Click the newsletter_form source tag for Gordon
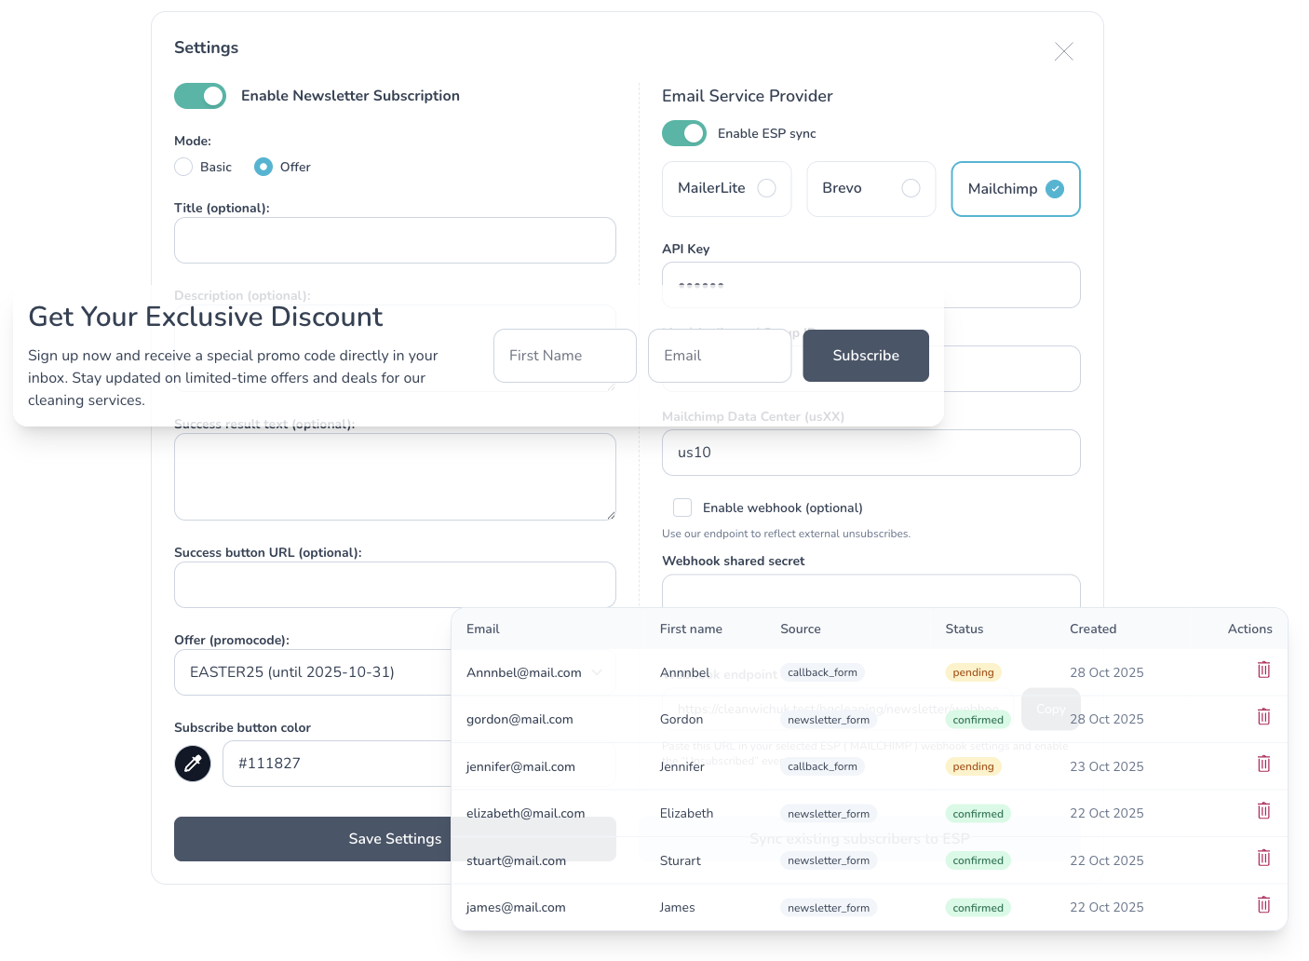This screenshot has height=961, width=1309. point(829,720)
